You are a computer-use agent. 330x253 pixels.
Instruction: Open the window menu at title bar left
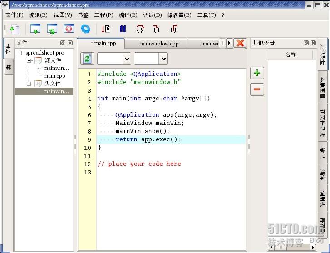pos(5,5)
